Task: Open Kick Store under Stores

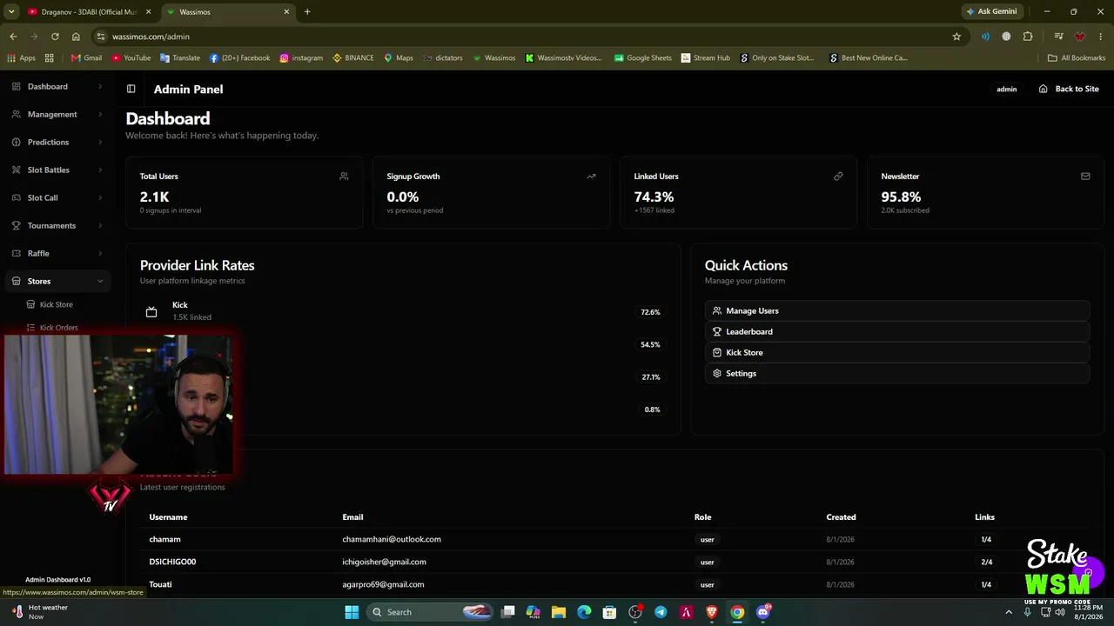Action: click(57, 305)
